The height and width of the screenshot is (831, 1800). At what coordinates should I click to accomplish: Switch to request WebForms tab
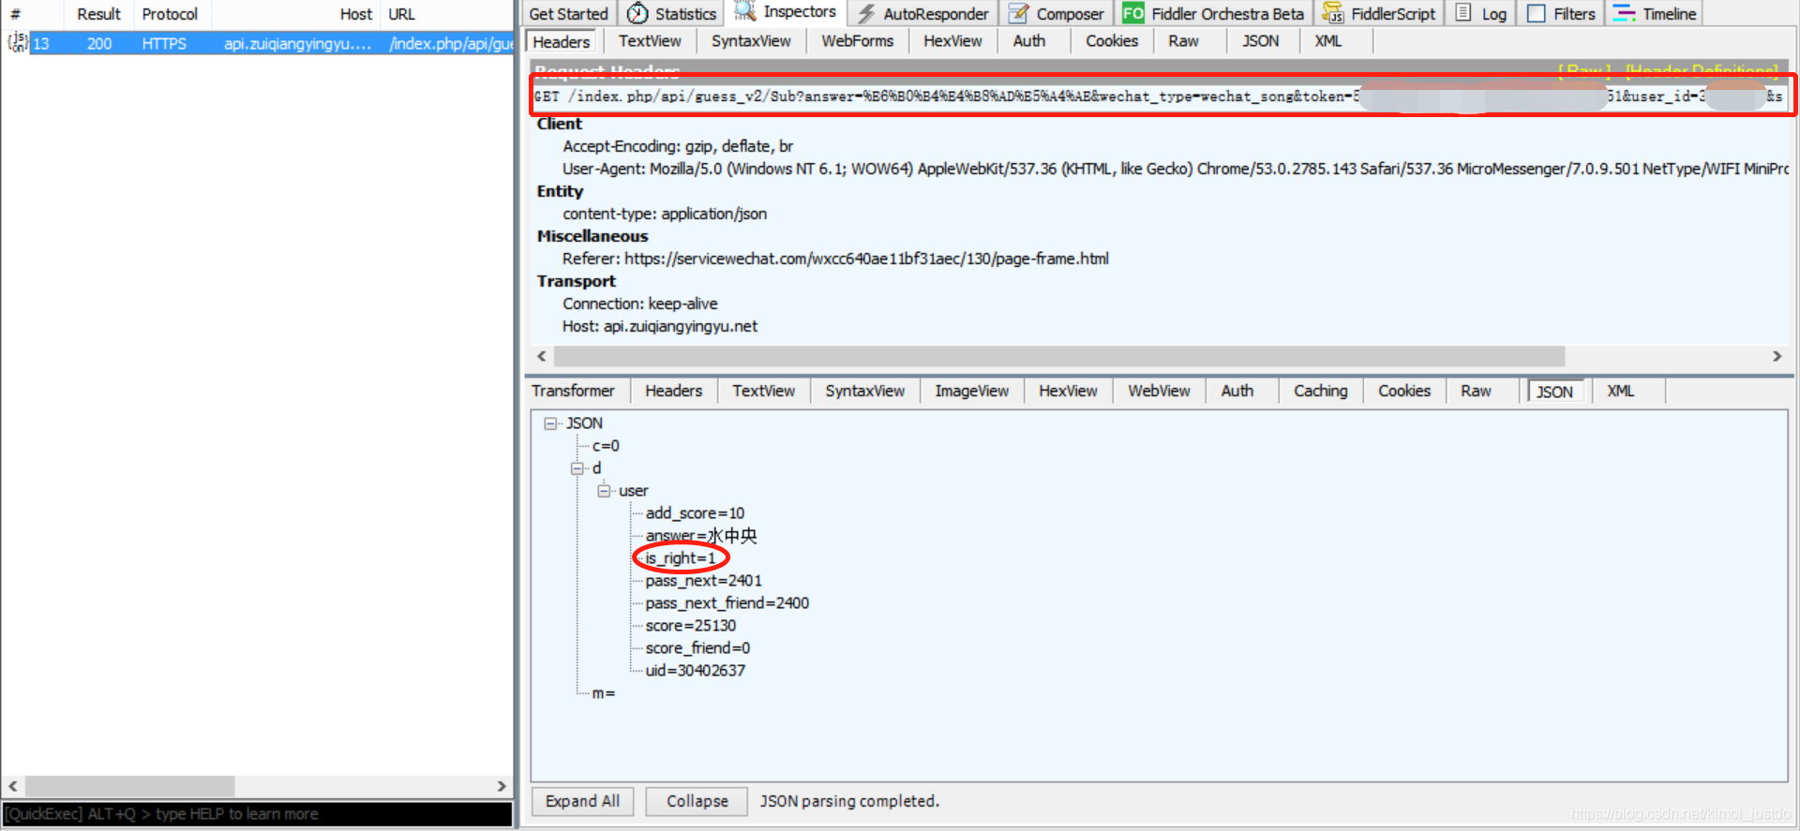[x=858, y=41]
